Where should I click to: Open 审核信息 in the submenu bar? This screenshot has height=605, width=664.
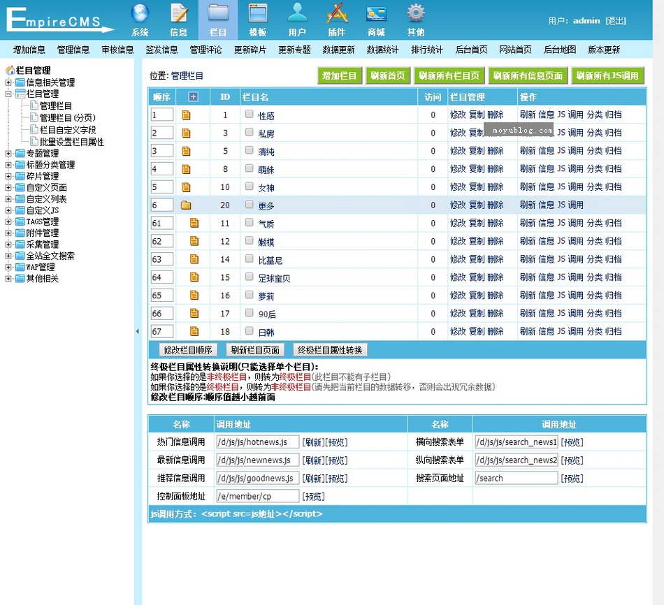click(117, 50)
